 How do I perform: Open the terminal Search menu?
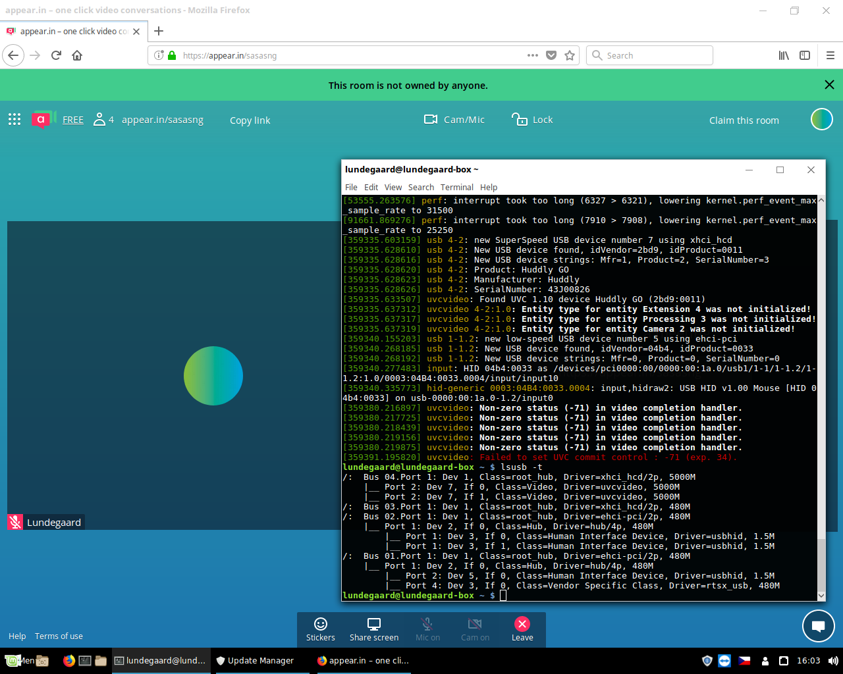[421, 187]
